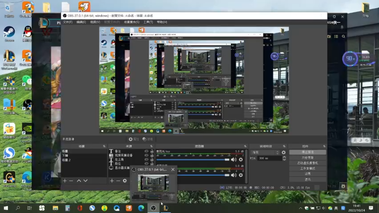The height and width of the screenshot is (213, 379).
Task: Select the 下播 scene in the scene list
Action: (84, 156)
